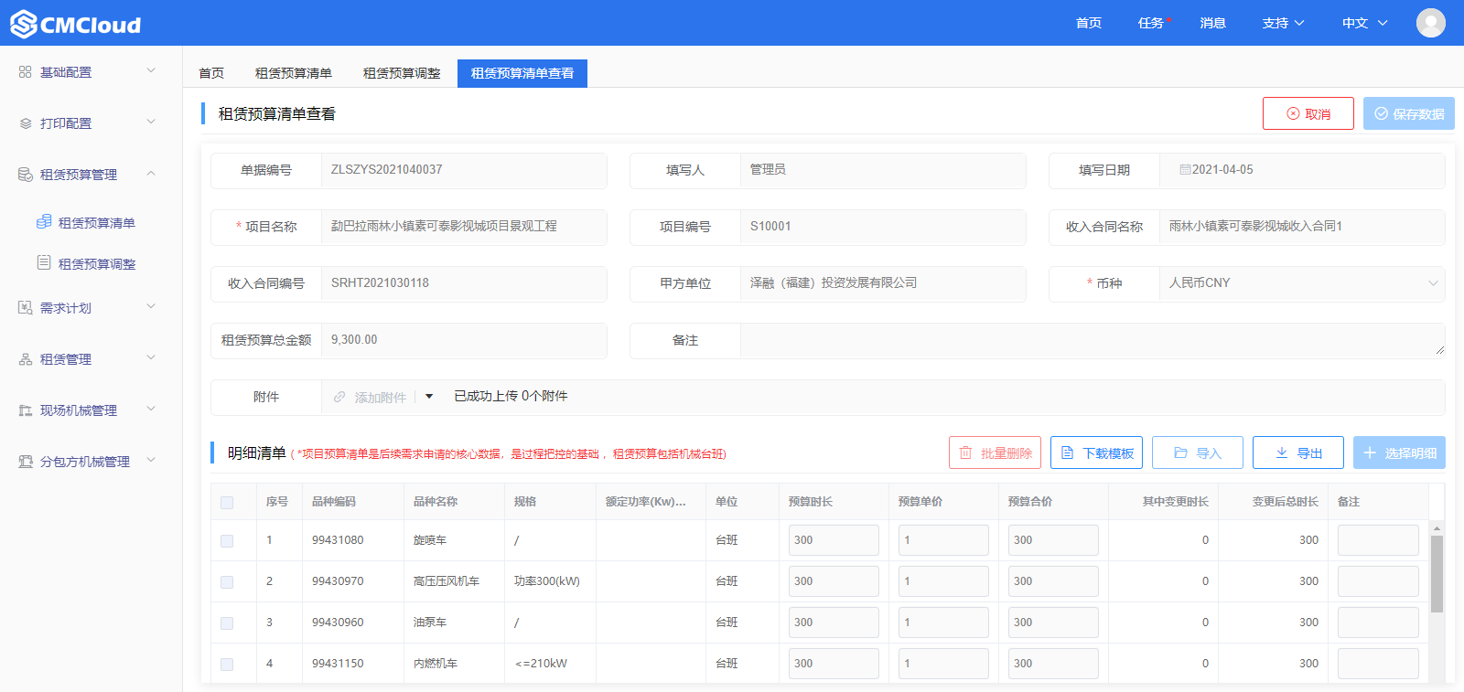Click the 租赁管理 hierarchy icon
The image size is (1464, 692).
26,358
